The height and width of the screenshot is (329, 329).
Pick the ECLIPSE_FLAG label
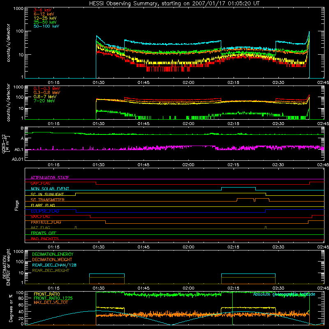[45, 211]
